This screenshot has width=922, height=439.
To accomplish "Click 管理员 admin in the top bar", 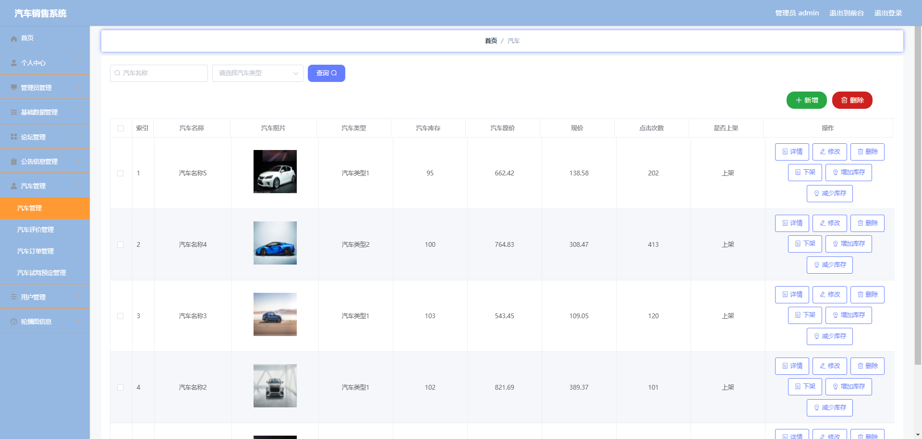I will tap(797, 13).
